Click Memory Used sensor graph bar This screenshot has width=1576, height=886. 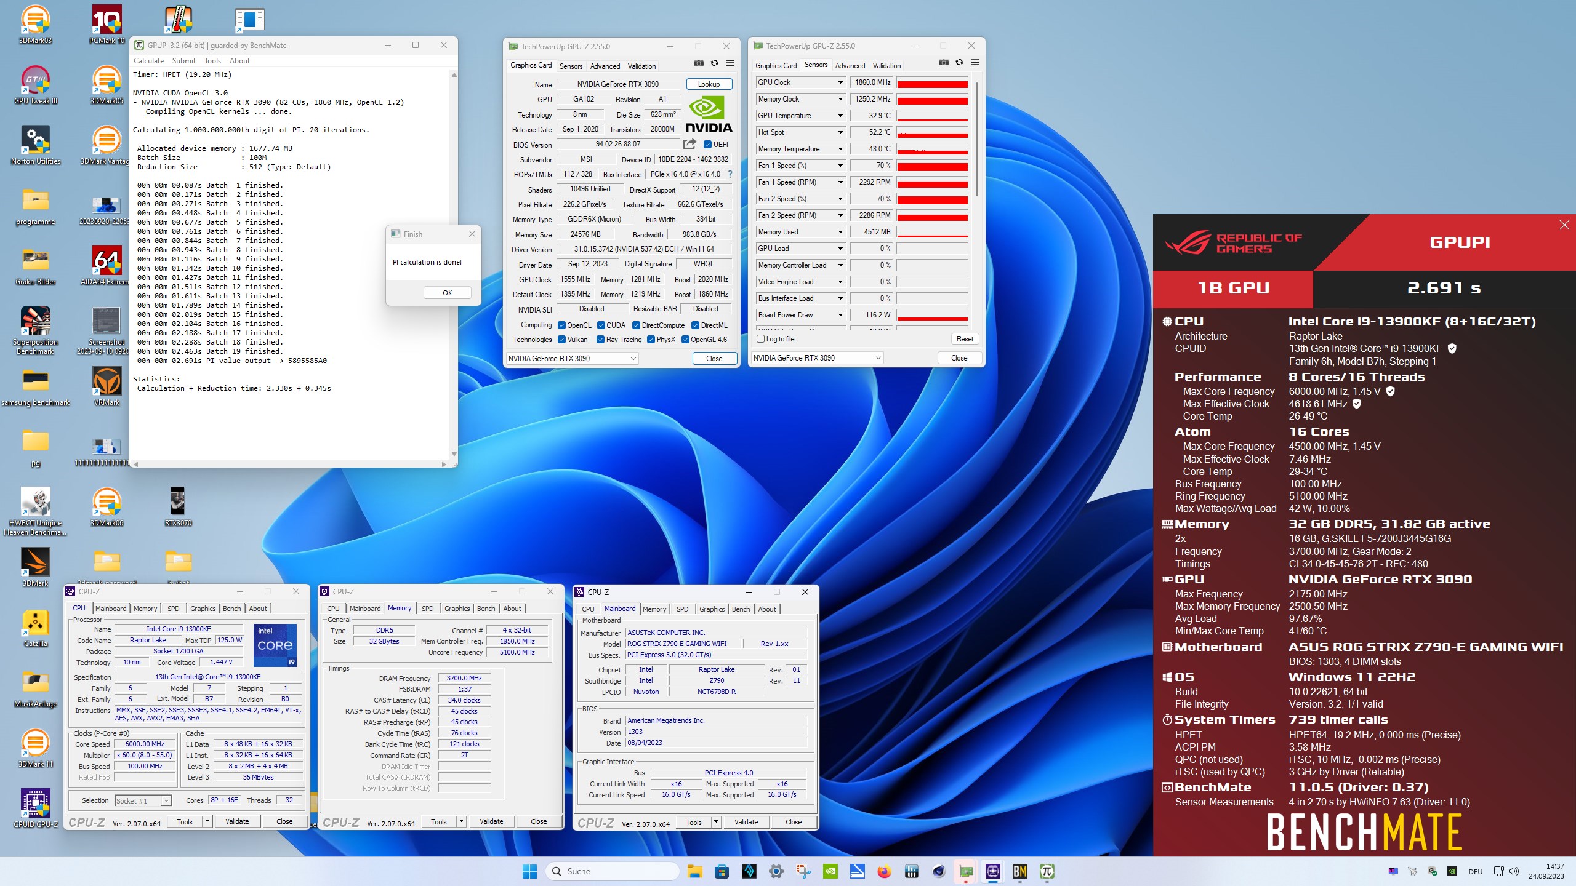click(932, 232)
